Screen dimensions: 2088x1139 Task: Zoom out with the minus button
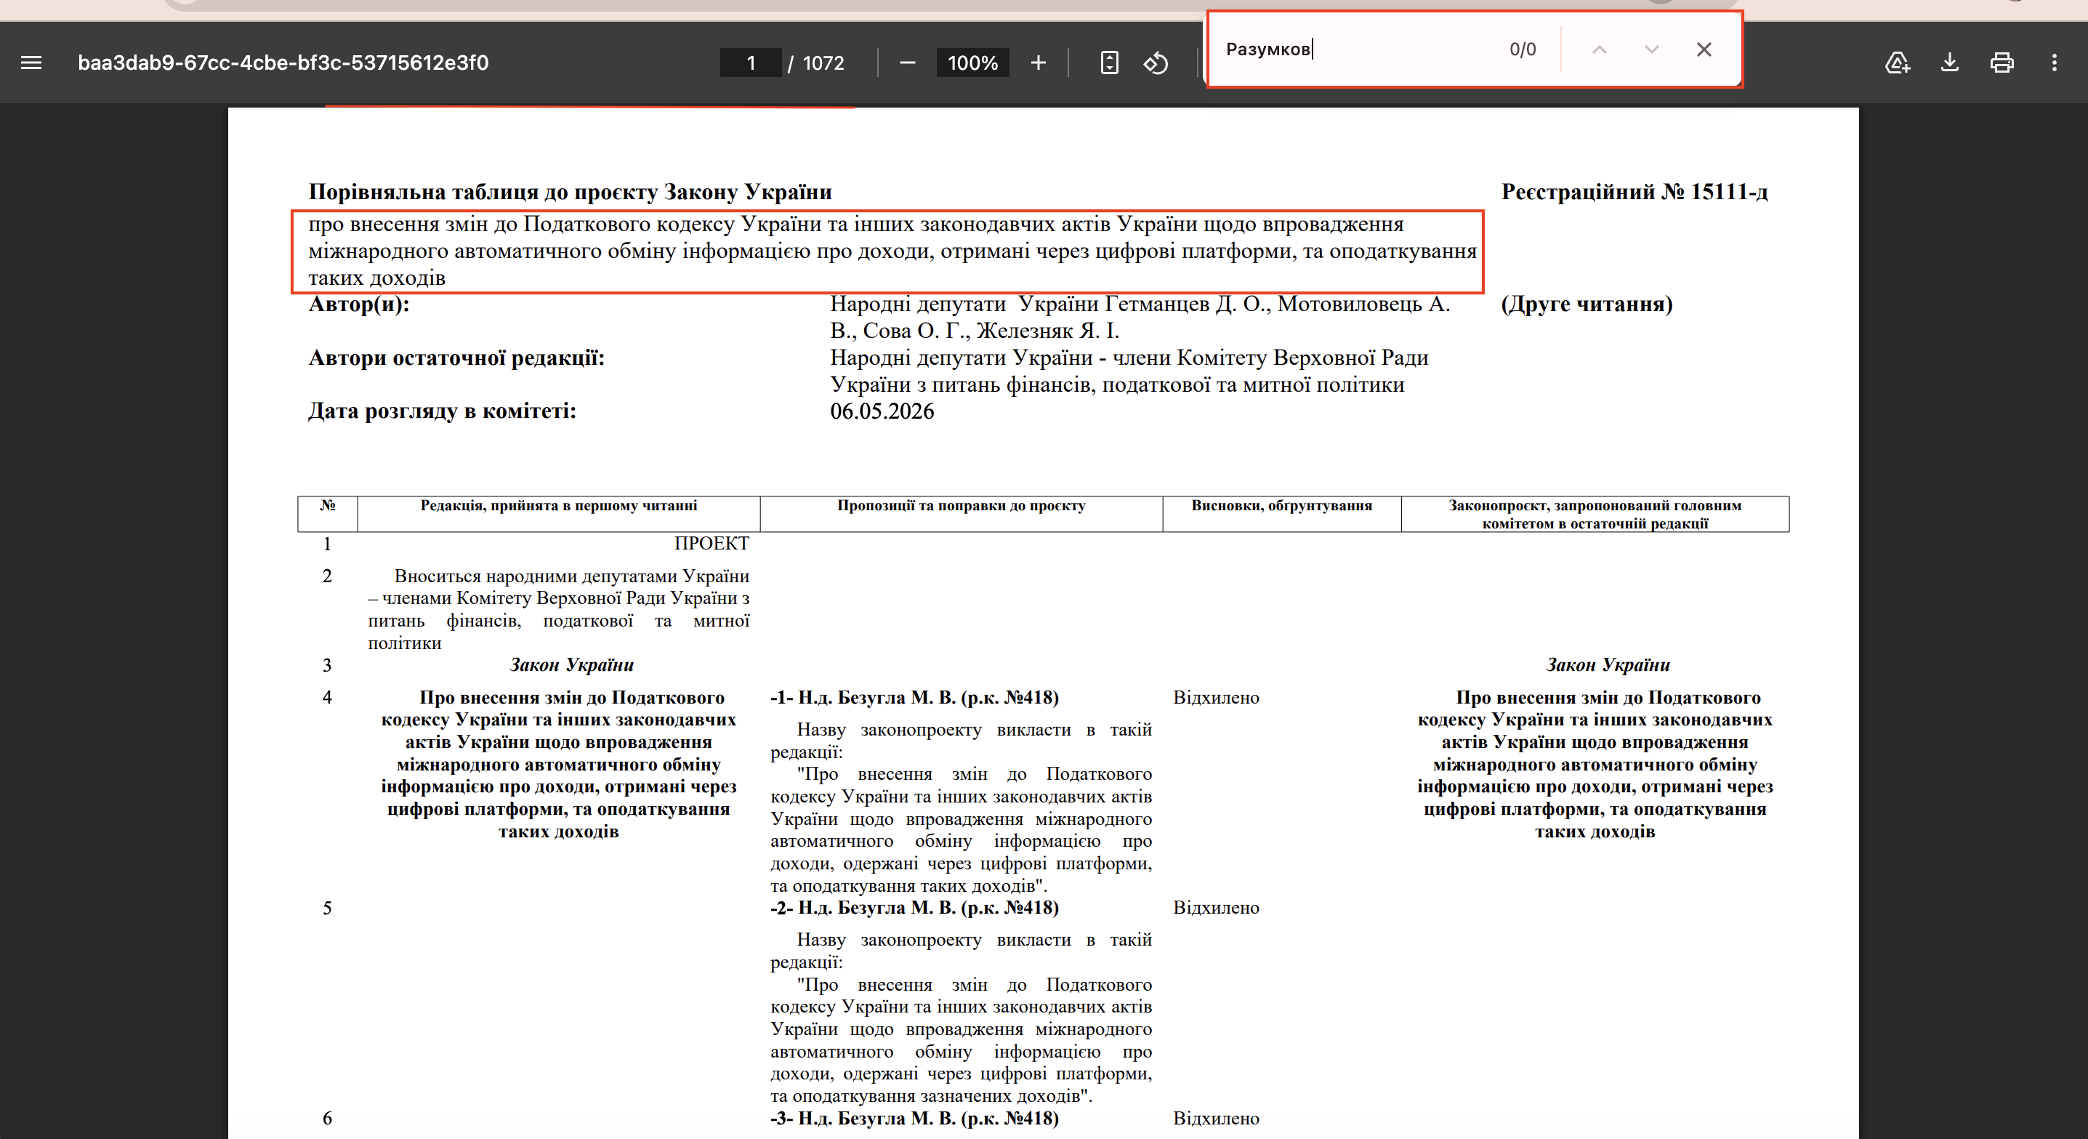tap(907, 63)
